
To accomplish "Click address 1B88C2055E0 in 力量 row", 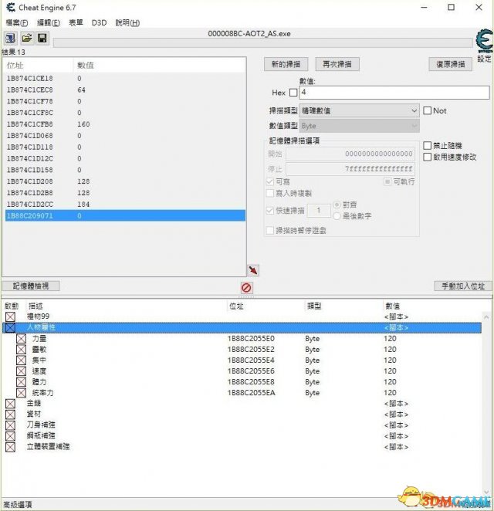I will 251,339.
